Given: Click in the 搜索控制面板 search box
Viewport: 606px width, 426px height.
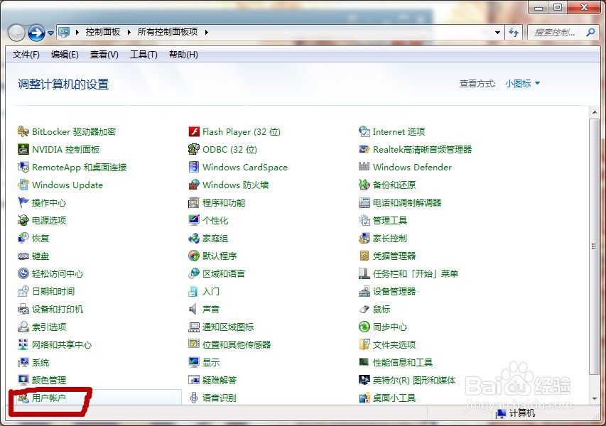Looking at the screenshot, I should (558, 33).
